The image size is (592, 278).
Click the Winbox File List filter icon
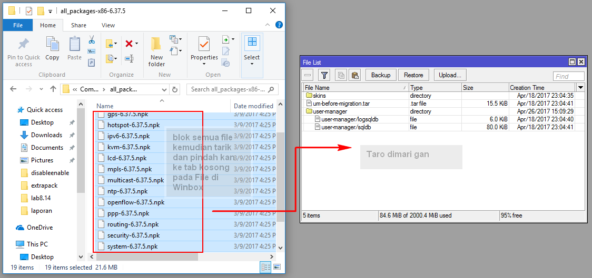click(x=324, y=75)
